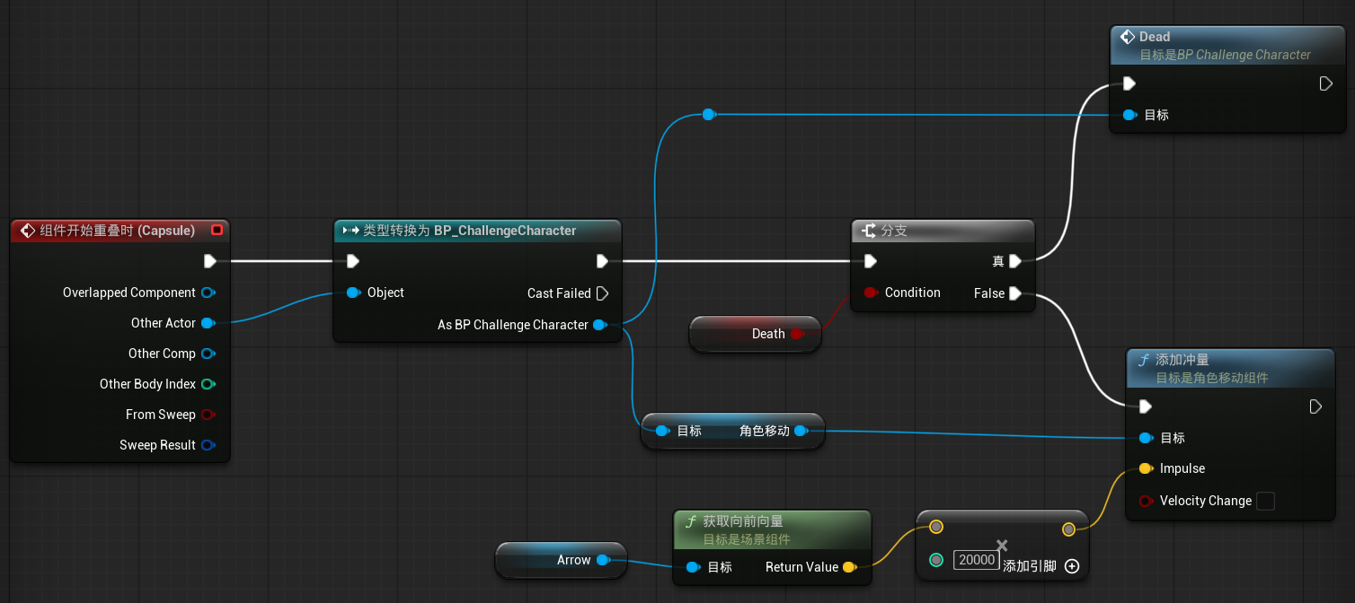Click the 真 (True) execution output pin
Image resolution: width=1355 pixels, height=603 pixels.
(x=1014, y=261)
